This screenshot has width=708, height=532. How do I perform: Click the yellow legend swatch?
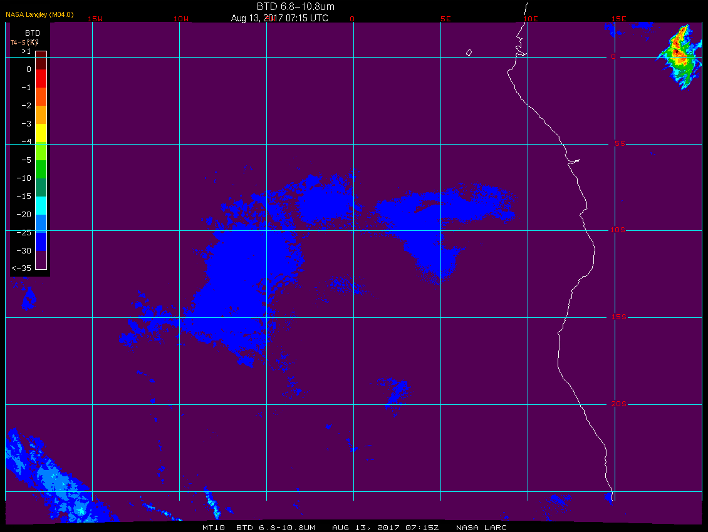click(41, 133)
